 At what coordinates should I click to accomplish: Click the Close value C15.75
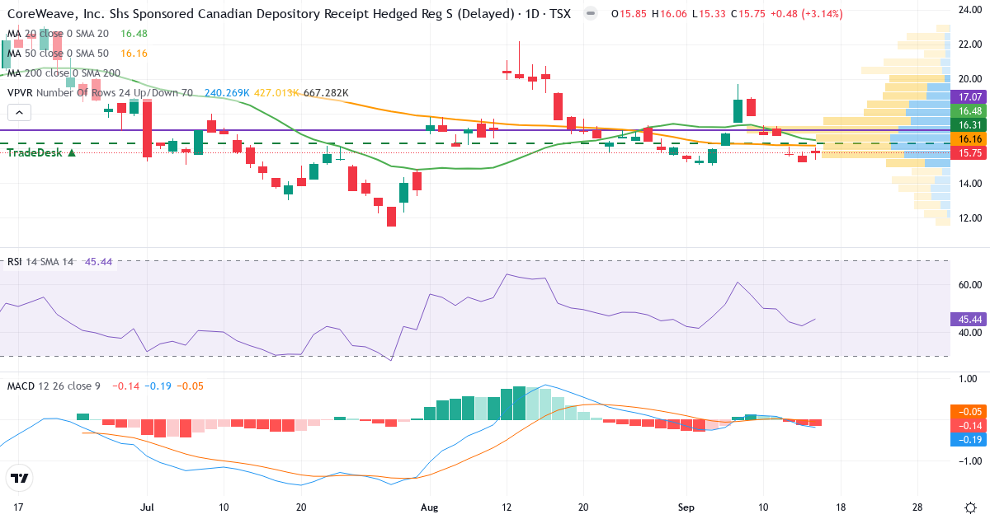[x=747, y=14]
